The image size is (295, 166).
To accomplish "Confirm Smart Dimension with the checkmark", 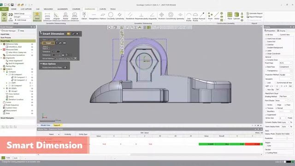I will [73, 34].
